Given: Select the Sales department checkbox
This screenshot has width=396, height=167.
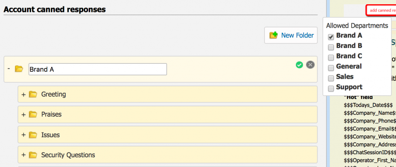Looking at the screenshot, I should point(331,78).
